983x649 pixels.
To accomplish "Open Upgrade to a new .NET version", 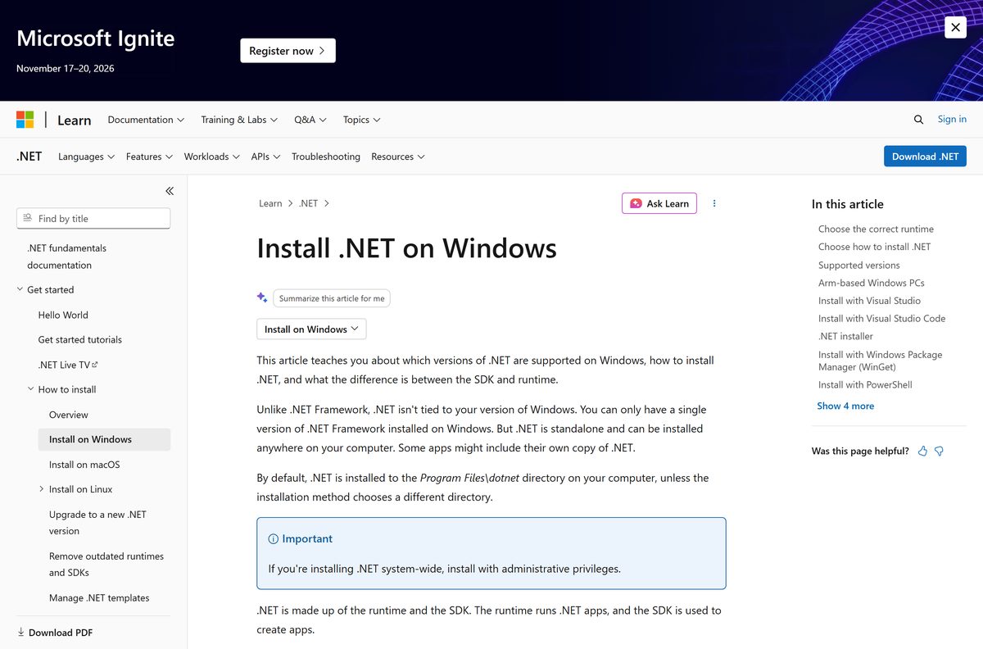I will (x=97, y=523).
